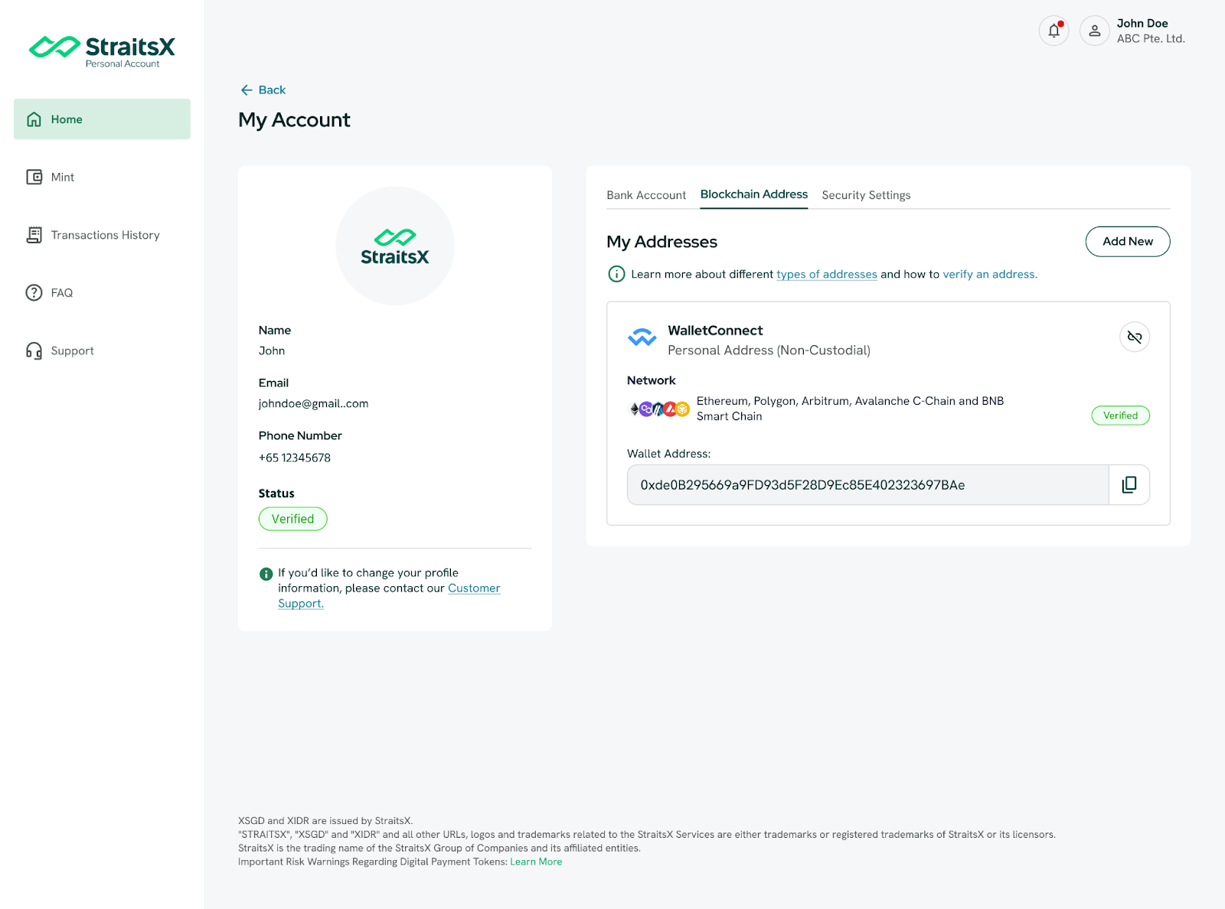Open the verify an address link
1225x909 pixels.
990,275
